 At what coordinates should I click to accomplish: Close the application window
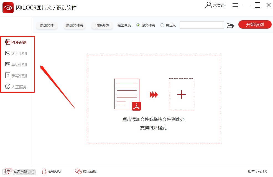point(269,5)
